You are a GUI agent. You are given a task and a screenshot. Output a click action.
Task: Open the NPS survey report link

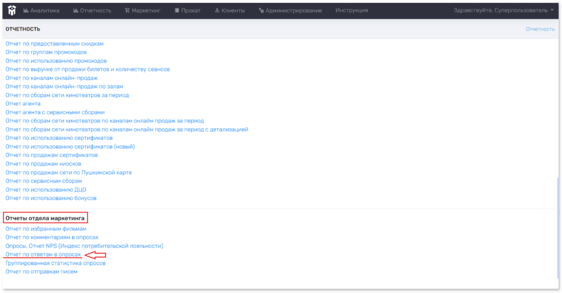(84, 246)
